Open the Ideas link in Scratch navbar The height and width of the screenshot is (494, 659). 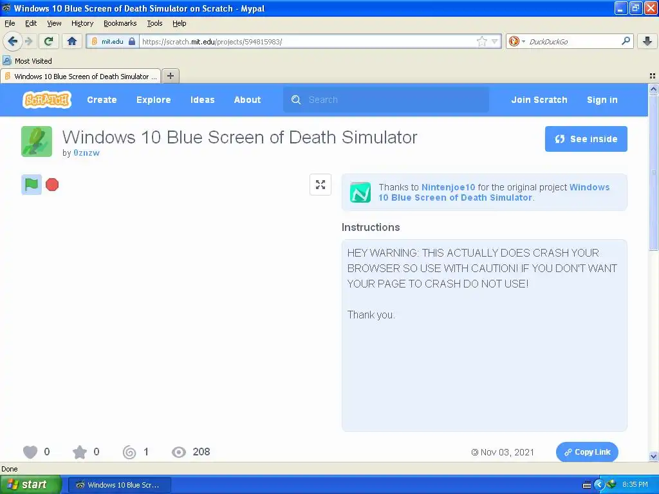pos(202,100)
